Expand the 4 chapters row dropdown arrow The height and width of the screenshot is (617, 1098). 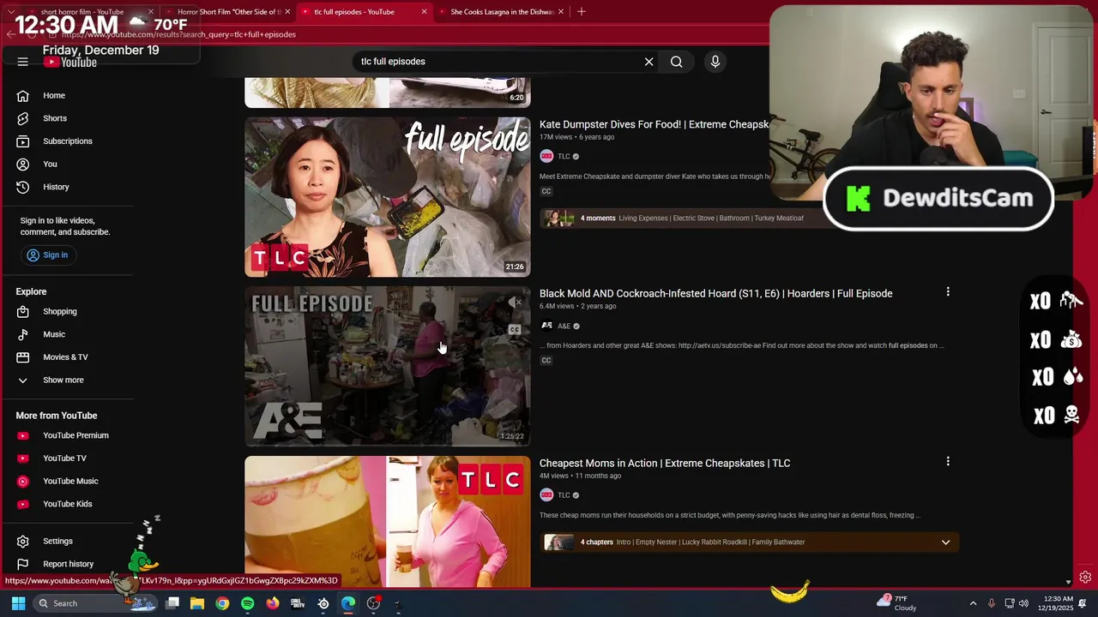[x=945, y=542]
